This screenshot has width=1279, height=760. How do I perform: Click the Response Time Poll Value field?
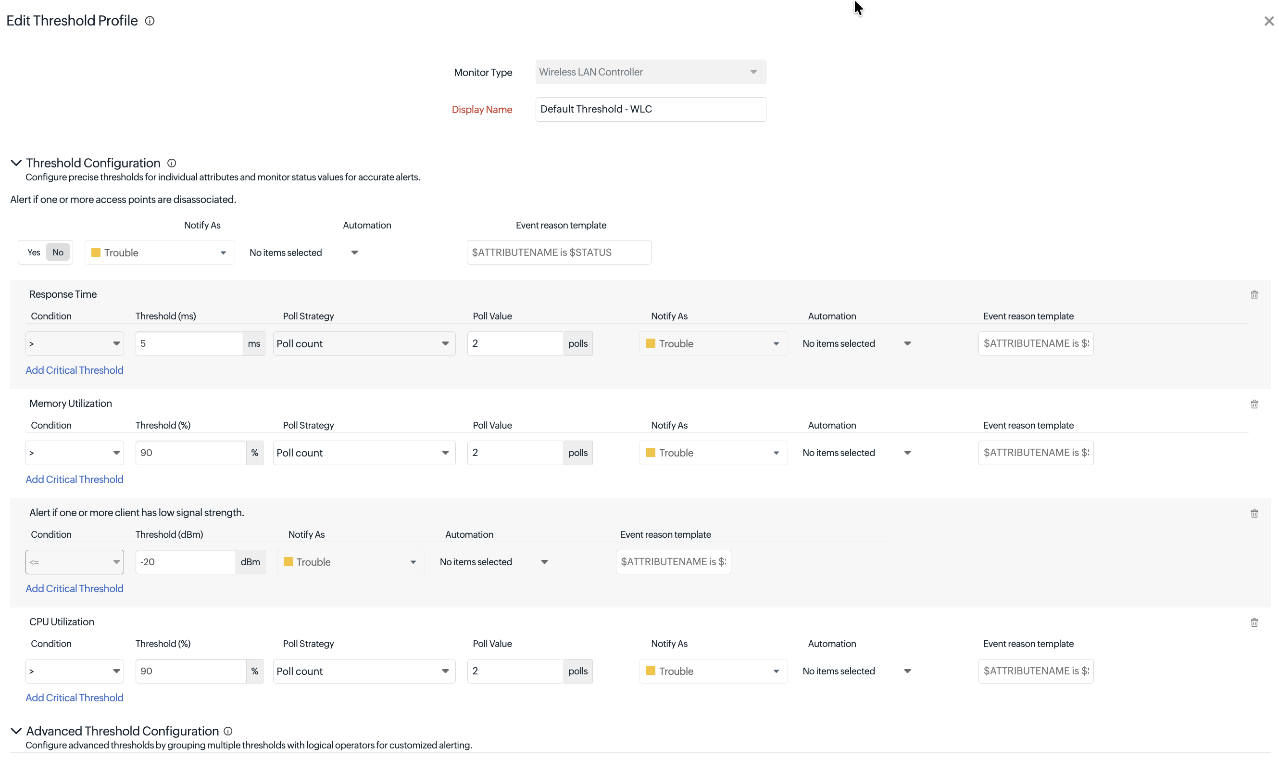coord(515,343)
